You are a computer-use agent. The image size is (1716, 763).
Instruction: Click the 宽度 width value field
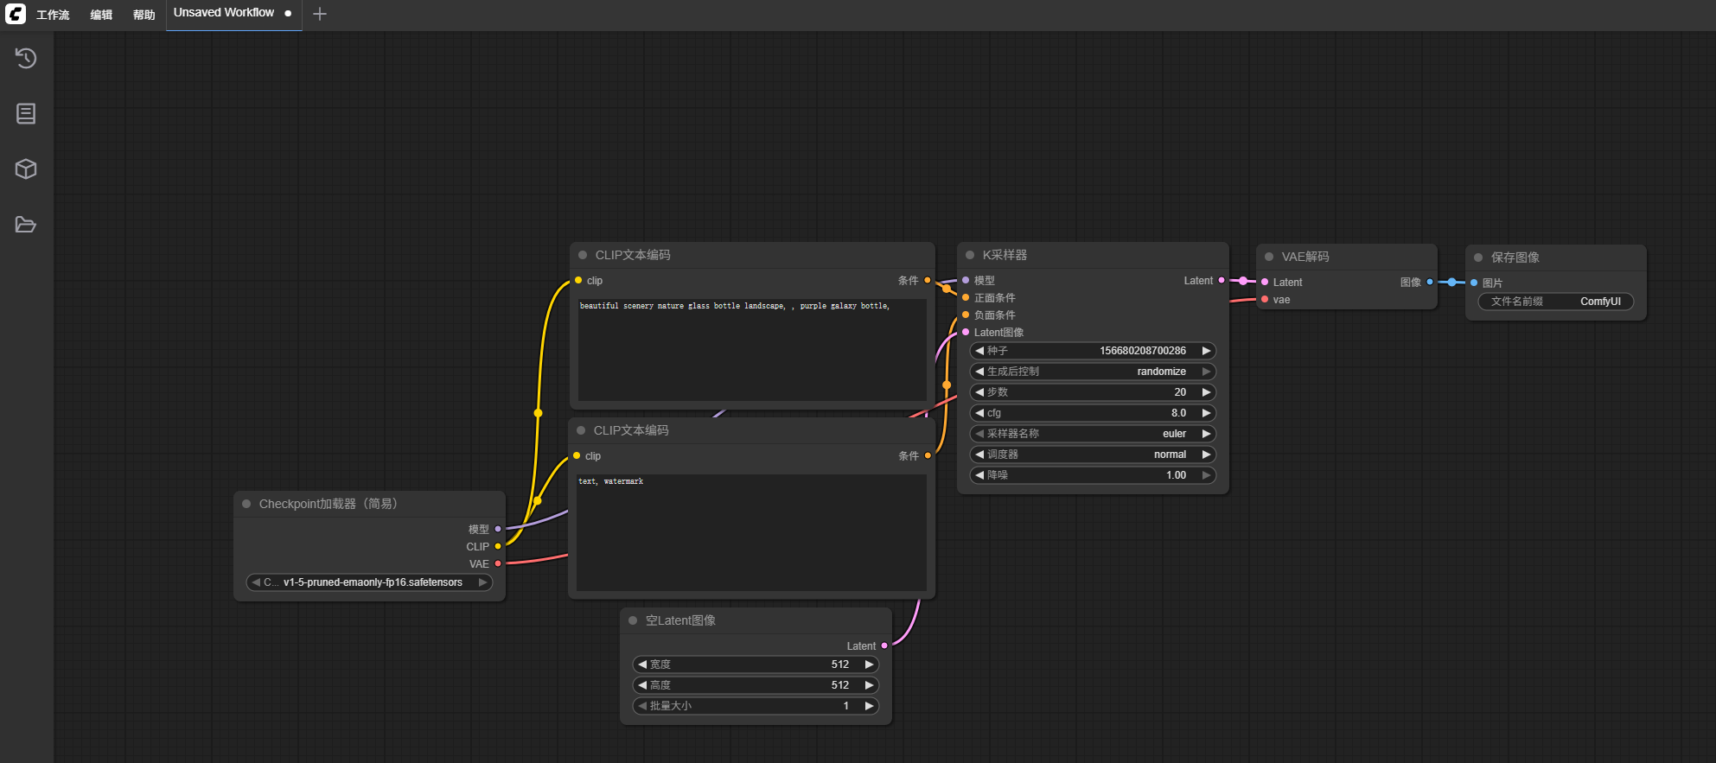pyautogui.click(x=756, y=664)
